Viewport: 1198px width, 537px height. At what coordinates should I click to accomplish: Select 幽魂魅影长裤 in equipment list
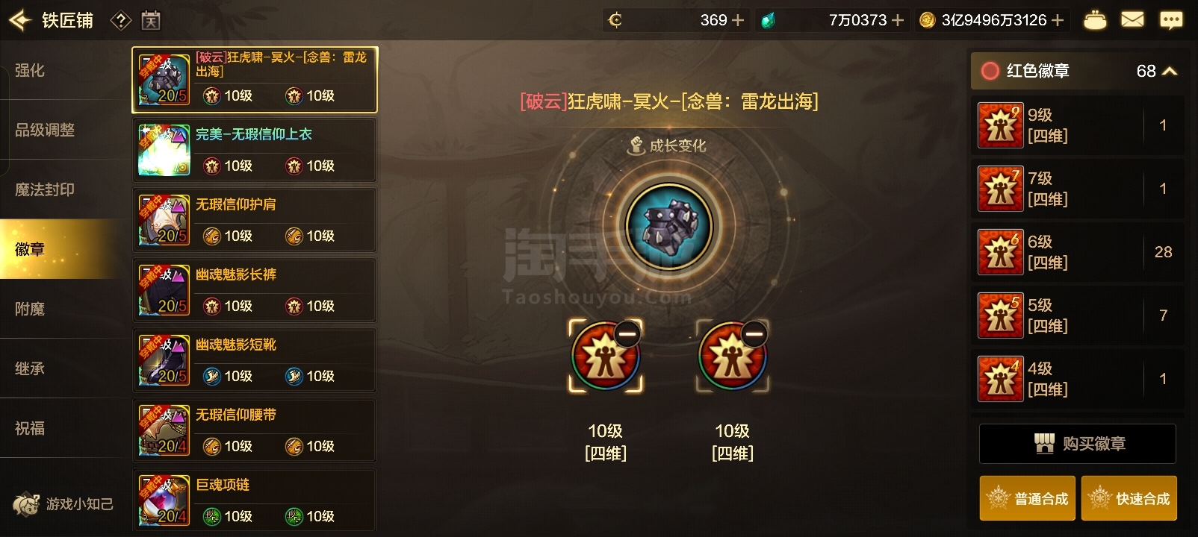pos(255,290)
